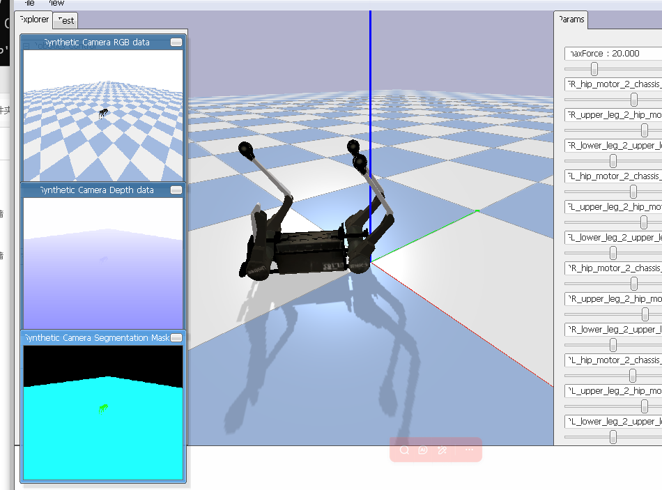
Task: Click the RGB camera preview image
Action: [103, 115]
